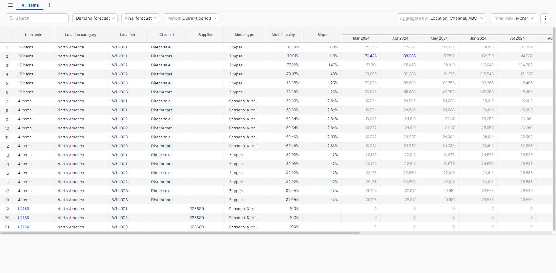Click the vertical scrollbar on the right edge
This screenshot has height=273, width=556.
tap(554, 129)
